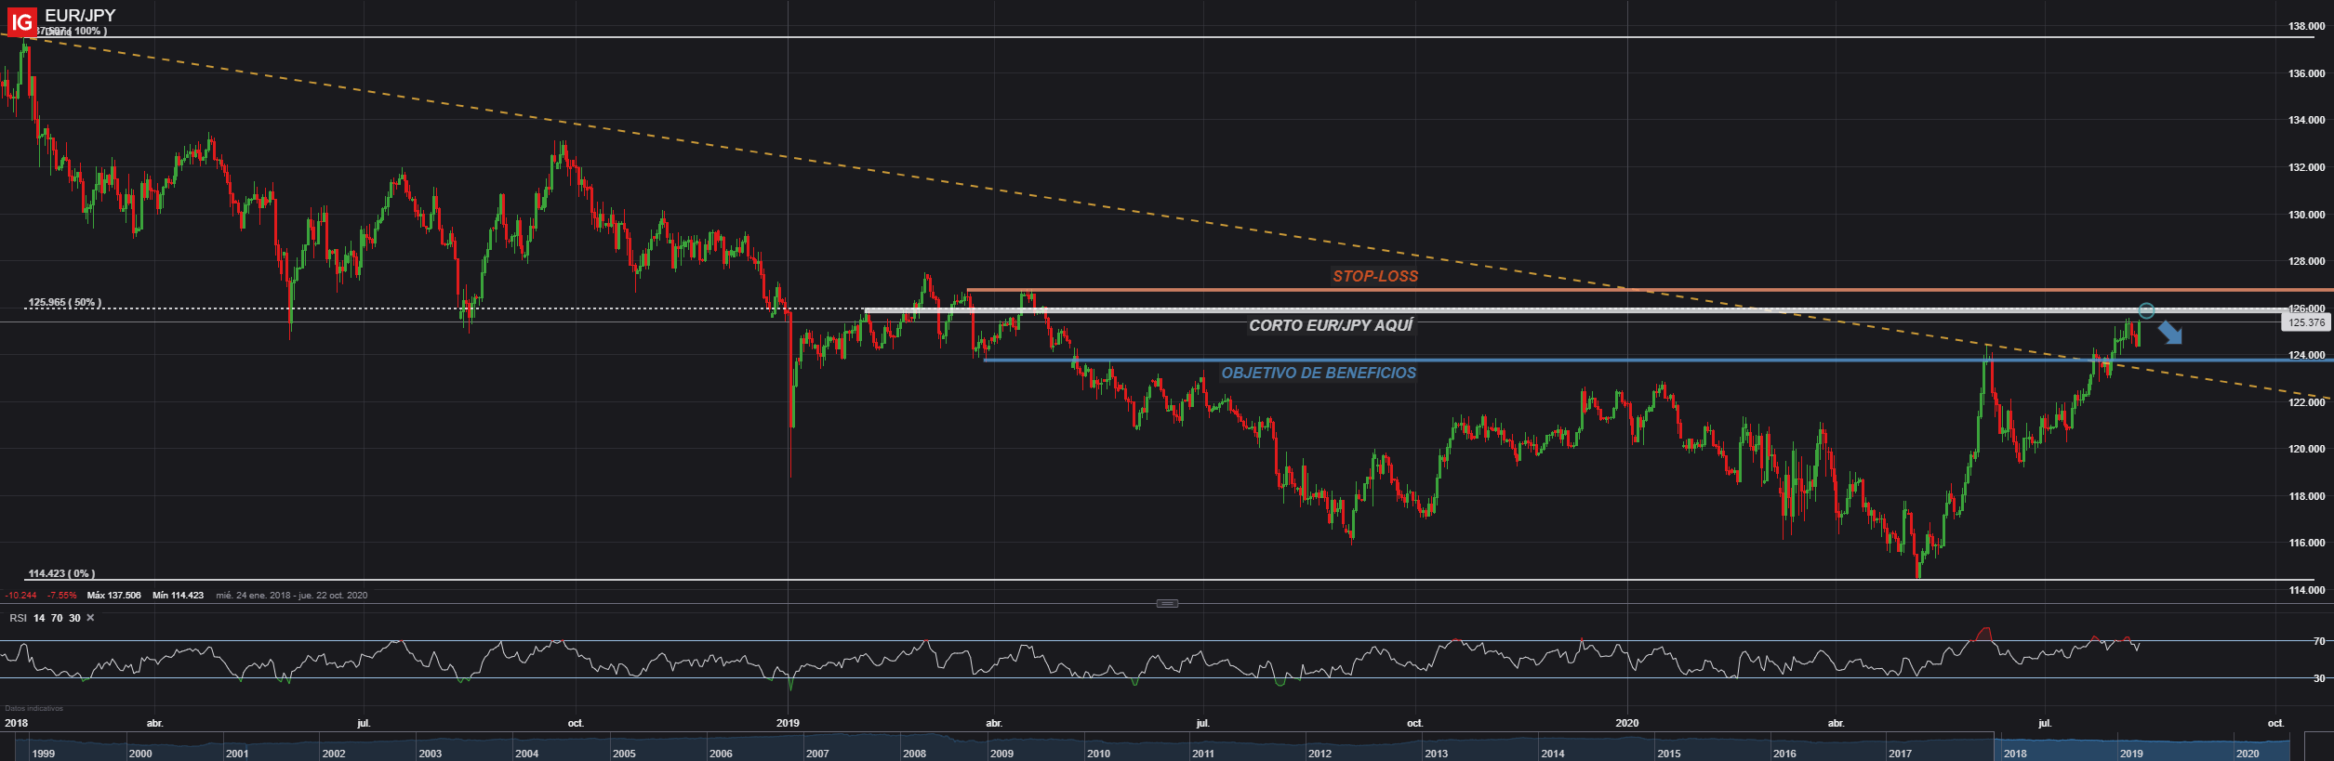Click the RSI axis 70 level label

tap(2319, 641)
